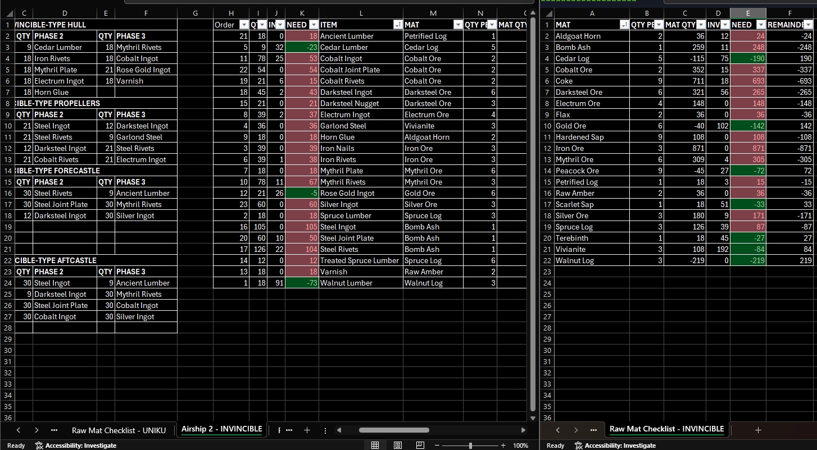Click Accessibility: Investigate in left status bar
Image resolution: width=817 pixels, height=450 pixels.
coord(75,446)
